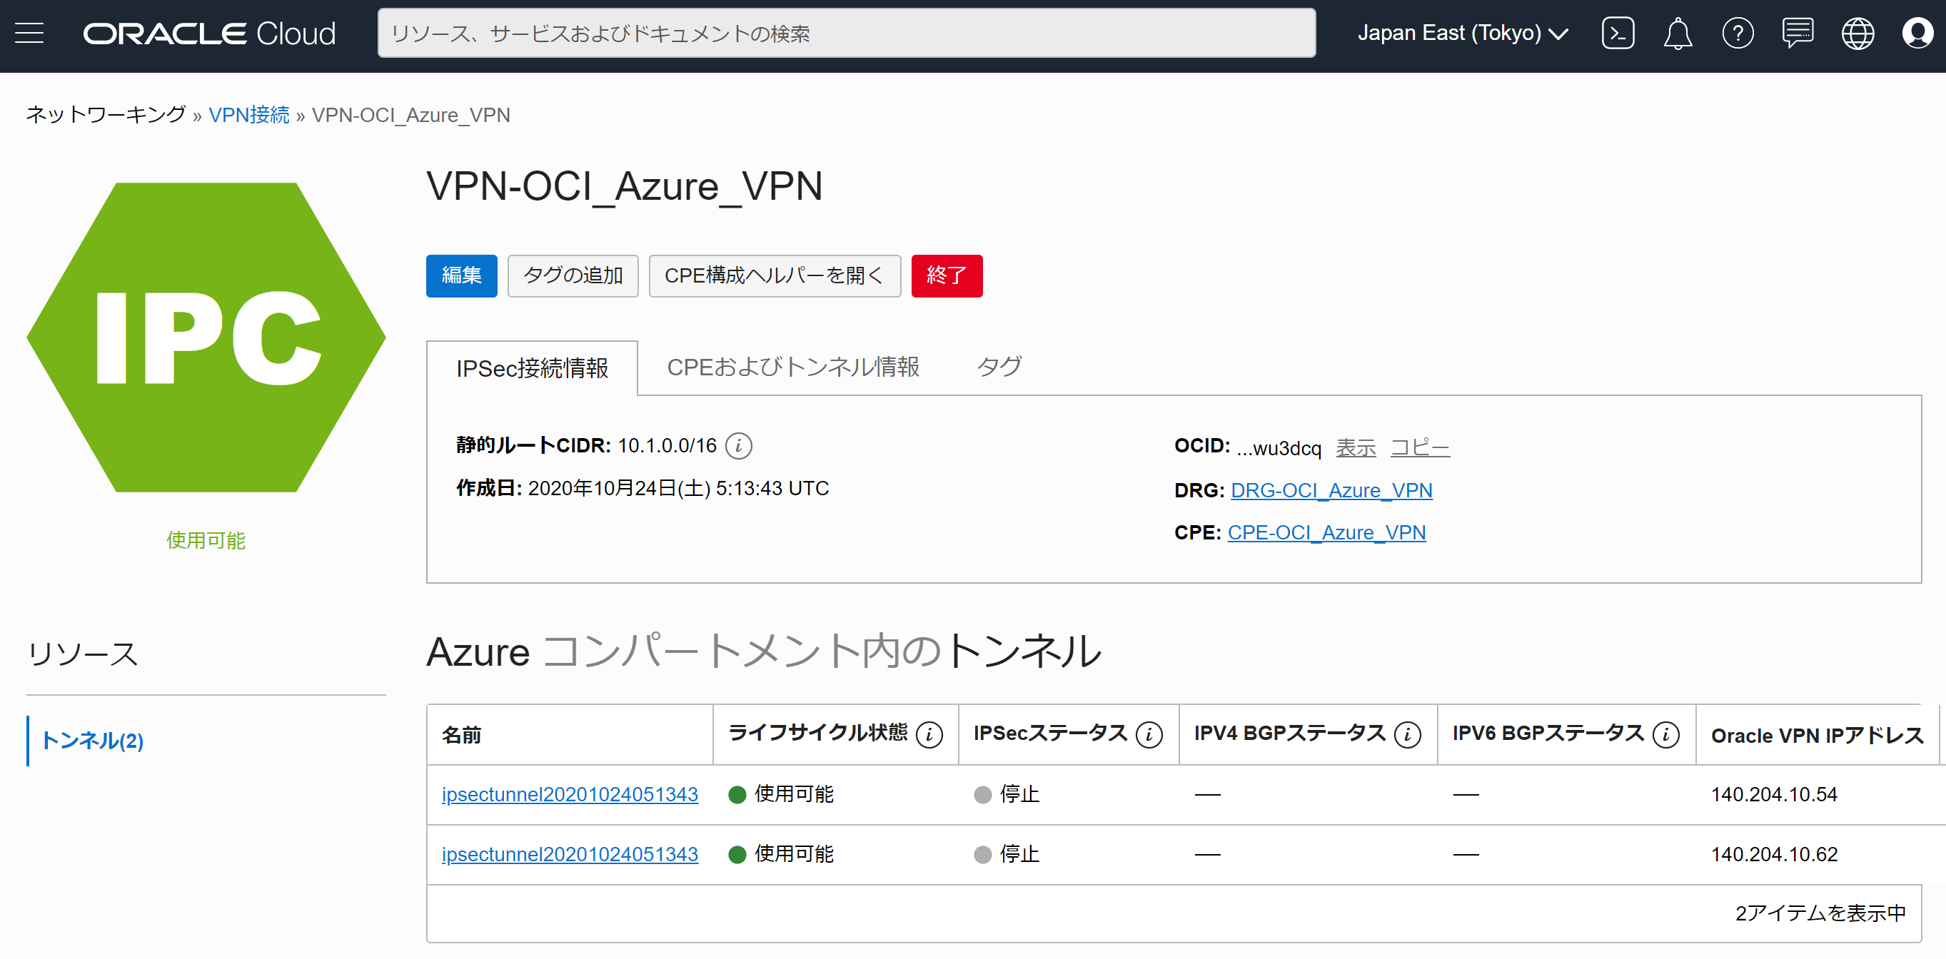
Task: View info tooltip for 静的ルートCIDR
Action: pyautogui.click(x=739, y=445)
